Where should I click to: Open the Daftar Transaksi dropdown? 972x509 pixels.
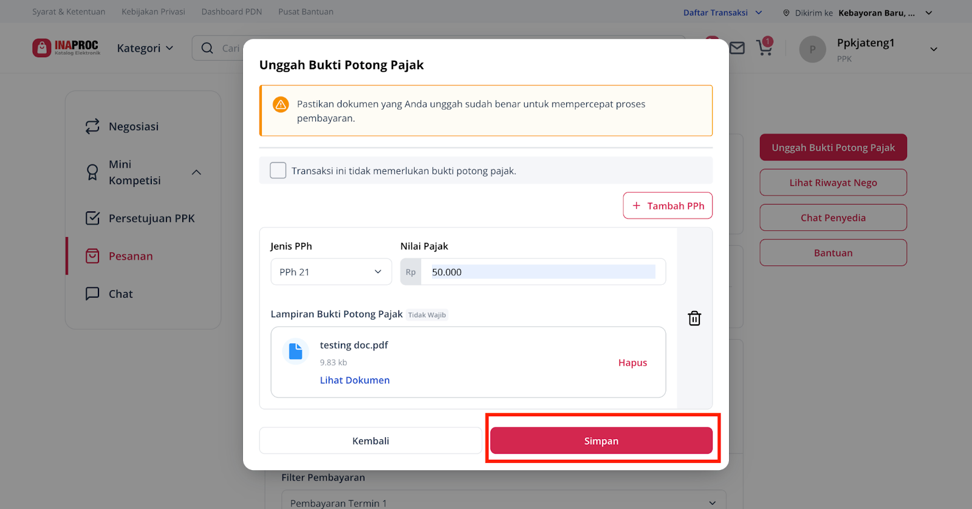coord(723,12)
